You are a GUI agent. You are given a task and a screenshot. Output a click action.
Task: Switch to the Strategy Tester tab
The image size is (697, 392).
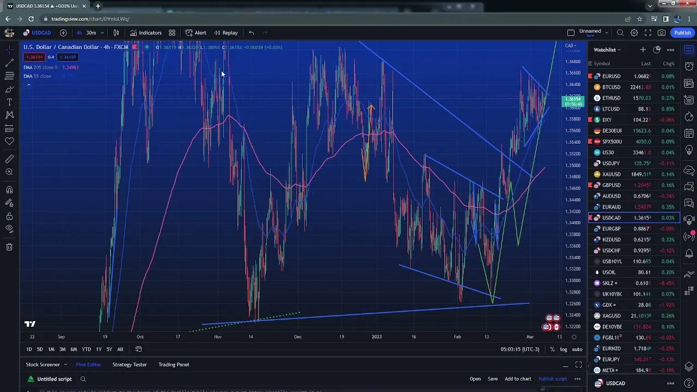point(130,364)
